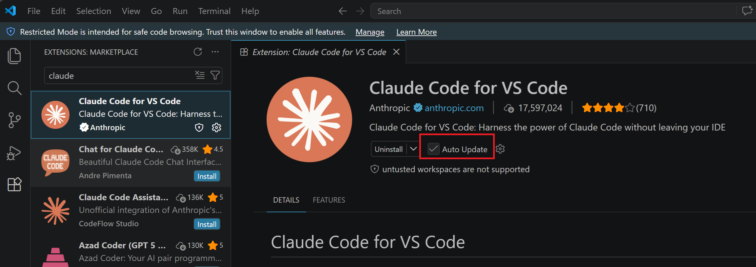Install Chat for Claude Code extension
The width and height of the screenshot is (756, 267).
pyautogui.click(x=207, y=176)
